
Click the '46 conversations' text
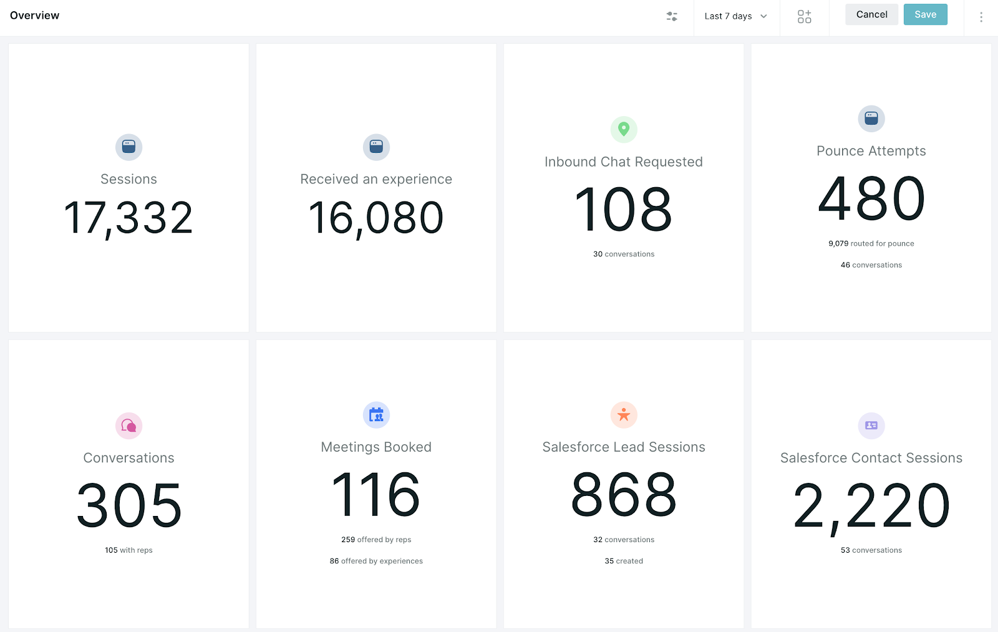(871, 265)
